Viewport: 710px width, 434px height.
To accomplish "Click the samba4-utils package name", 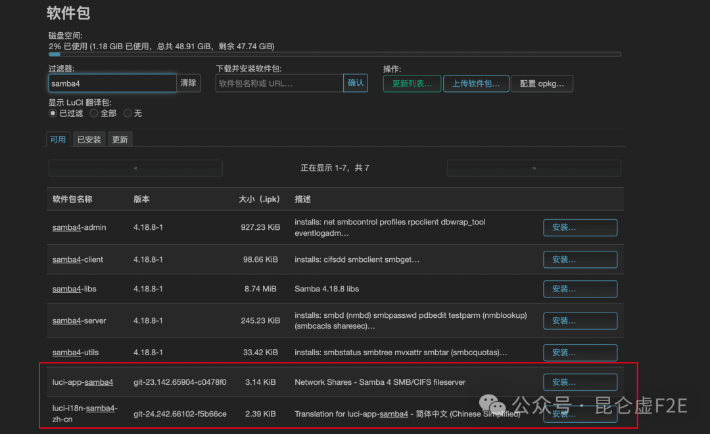I will tap(76, 353).
